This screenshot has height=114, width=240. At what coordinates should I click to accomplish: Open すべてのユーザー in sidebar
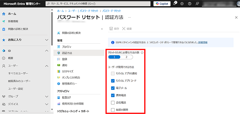[18, 73]
